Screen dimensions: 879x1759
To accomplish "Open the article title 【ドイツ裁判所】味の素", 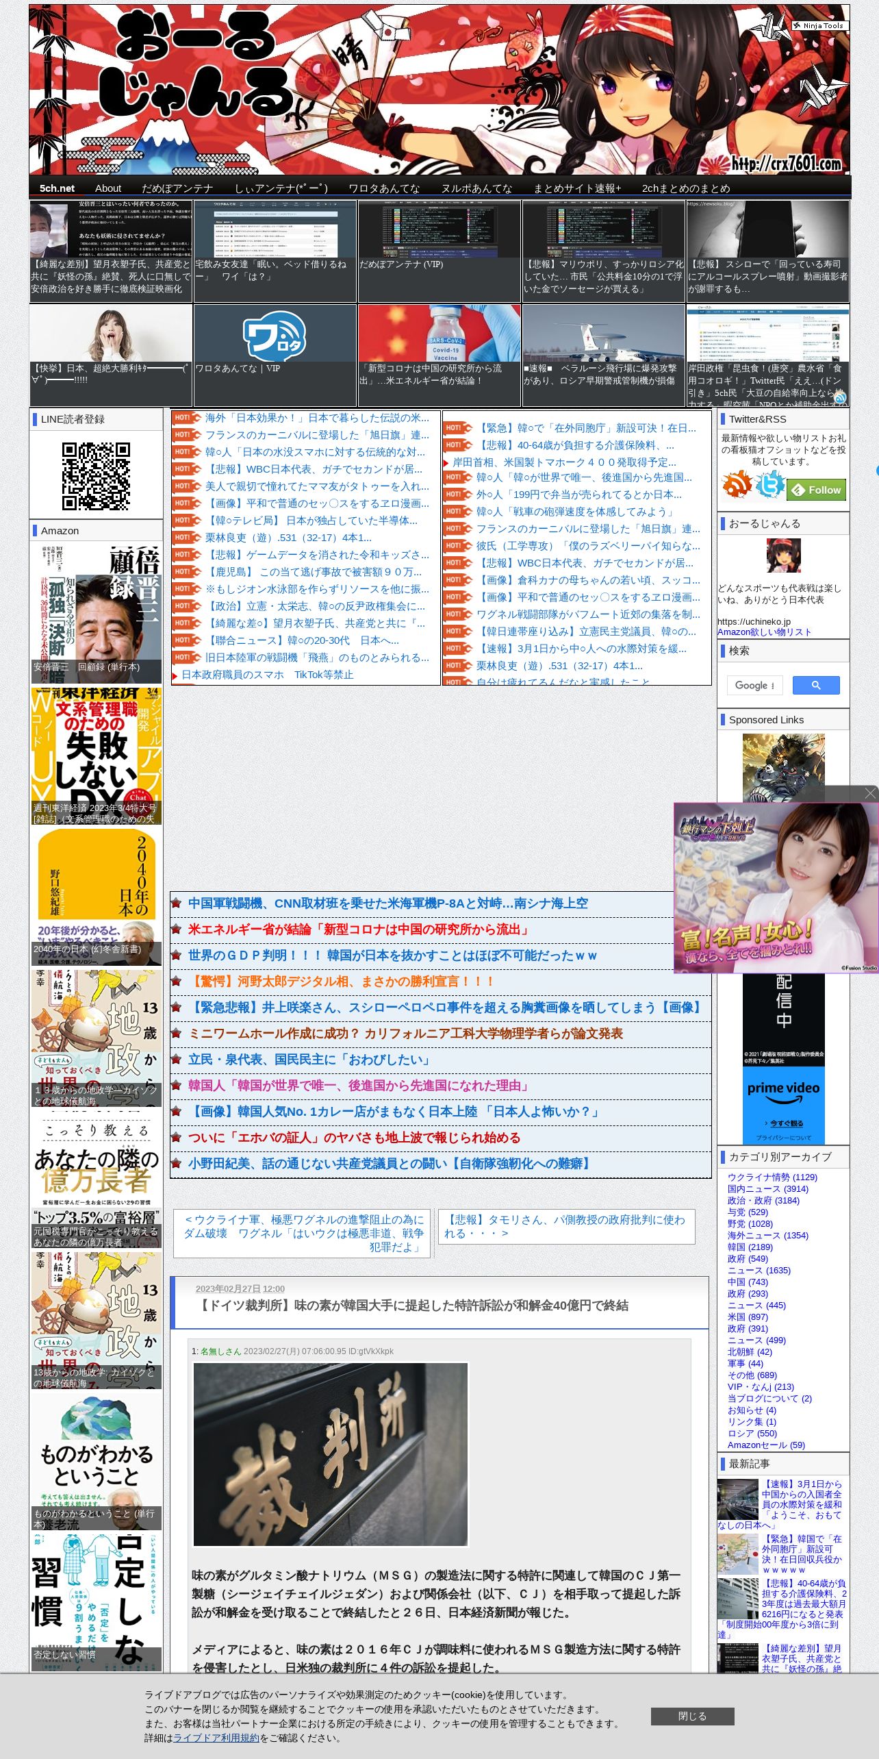I will 413,1306.
